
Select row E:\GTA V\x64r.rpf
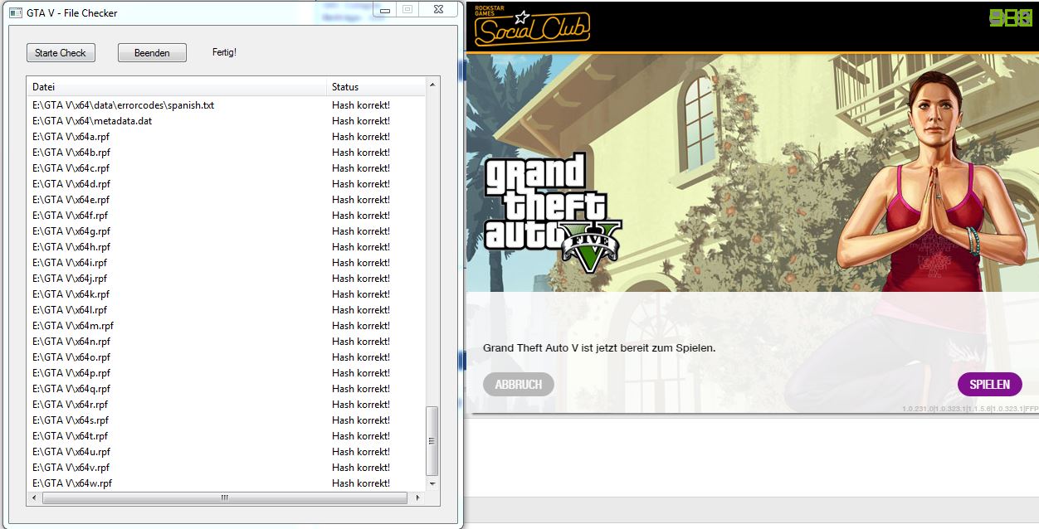pyautogui.click(x=226, y=405)
